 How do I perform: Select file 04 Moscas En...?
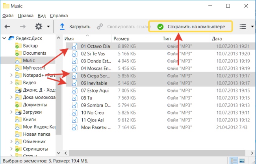click(96, 68)
